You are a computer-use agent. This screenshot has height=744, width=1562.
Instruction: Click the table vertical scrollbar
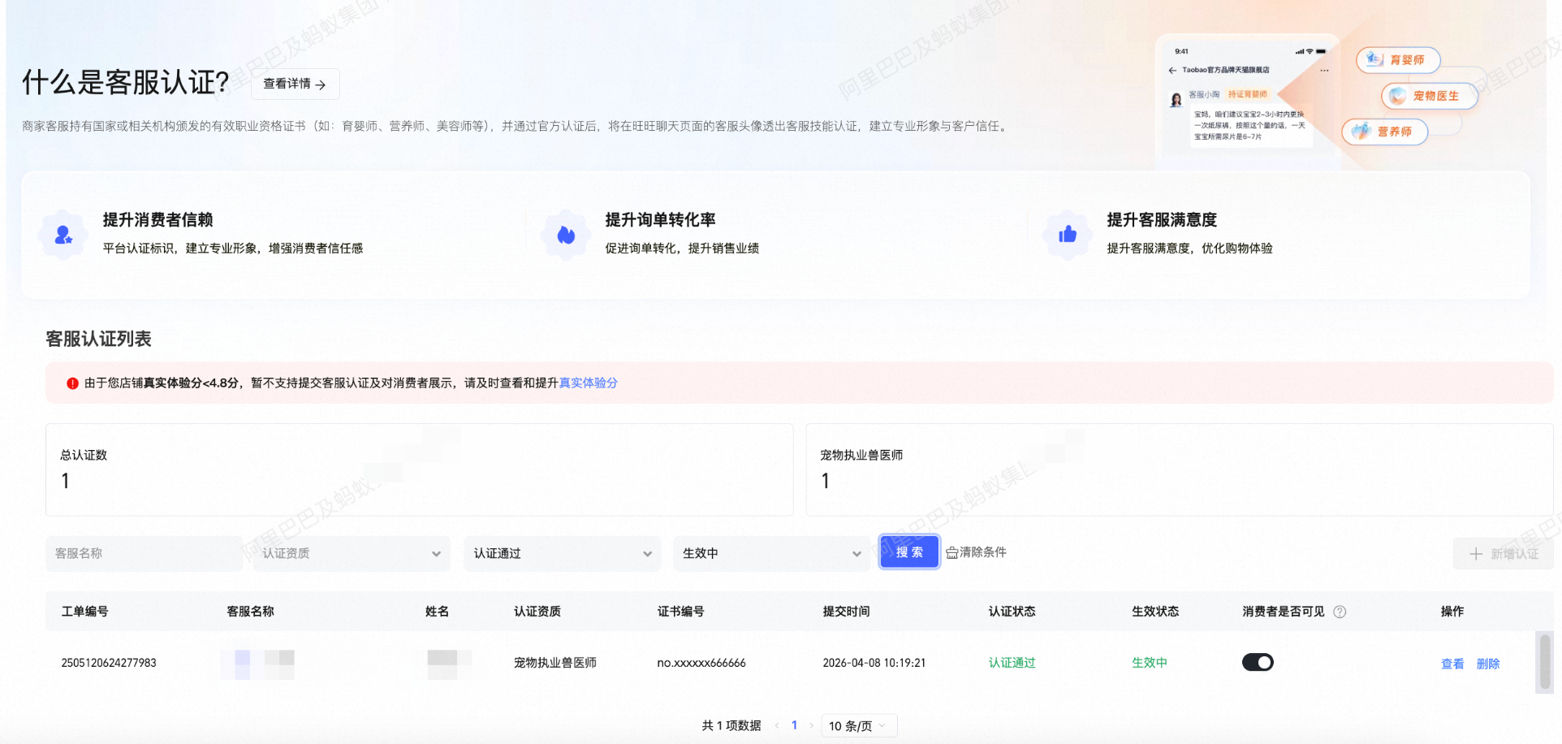pyautogui.click(x=1544, y=662)
